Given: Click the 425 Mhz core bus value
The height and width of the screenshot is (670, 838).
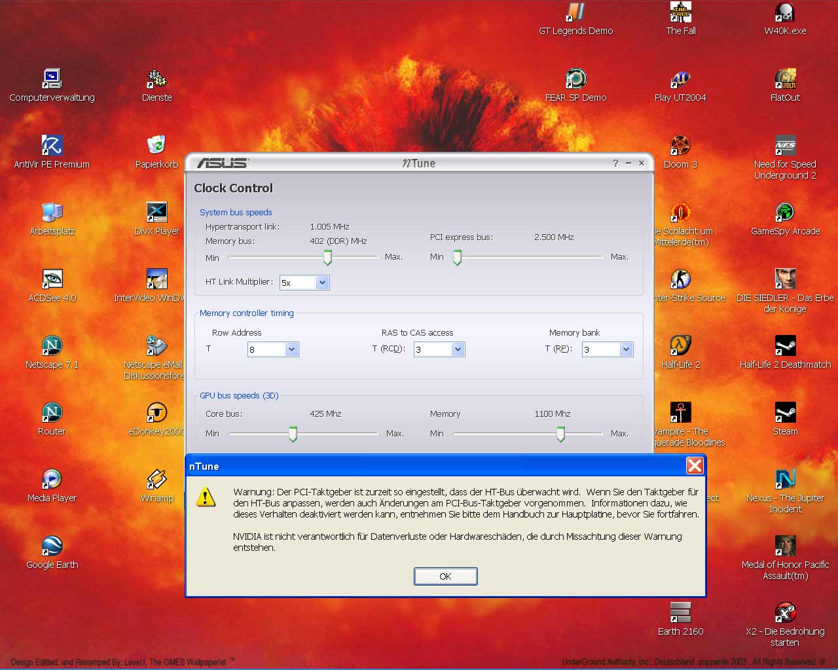Looking at the screenshot, I should 325,414.
